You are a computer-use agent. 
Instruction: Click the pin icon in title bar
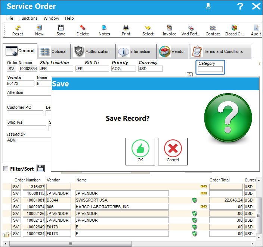point(208,6)
